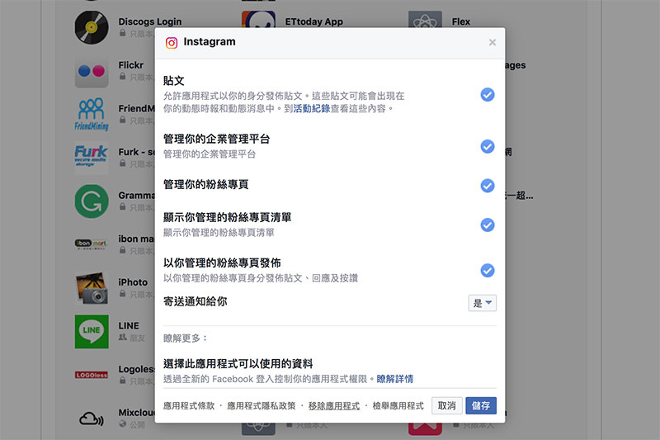Click the 取消 cancel button
The height and width of the screenshot is (440, 660).
(446, 405)
